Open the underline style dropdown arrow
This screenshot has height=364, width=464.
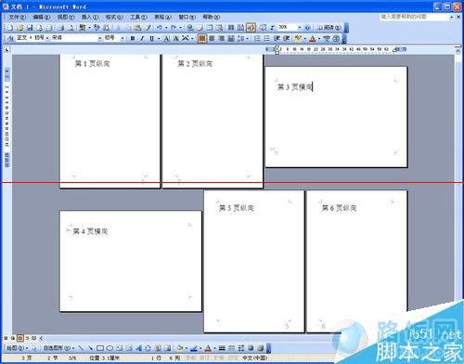click(159, 38)
